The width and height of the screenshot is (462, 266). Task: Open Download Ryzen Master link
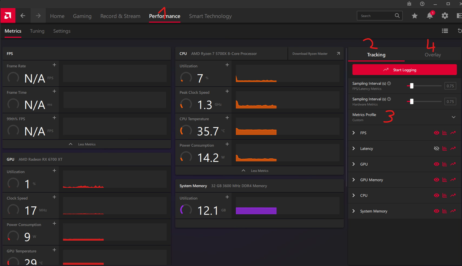pyautogui.click(x=316, y=53)
